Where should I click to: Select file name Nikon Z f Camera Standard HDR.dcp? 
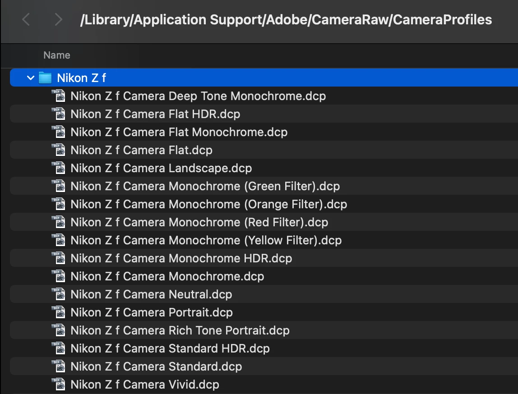coord(170,348)
